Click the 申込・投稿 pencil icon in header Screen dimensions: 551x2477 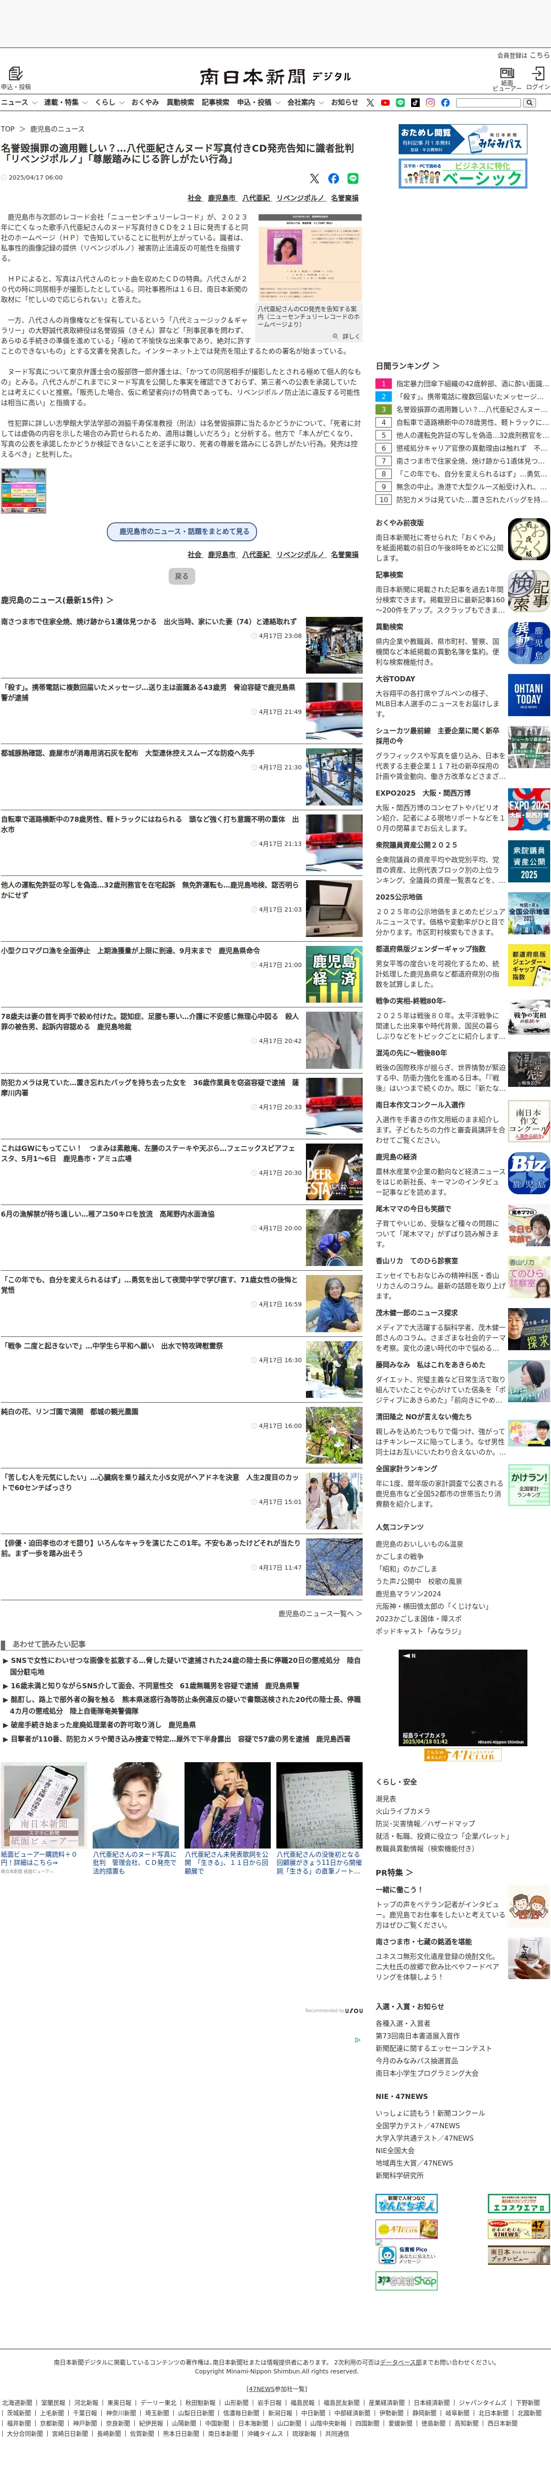point(15,74)
